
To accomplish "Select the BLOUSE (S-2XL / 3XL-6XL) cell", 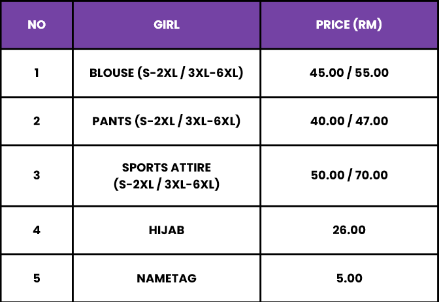I will [x=167, y=73].
